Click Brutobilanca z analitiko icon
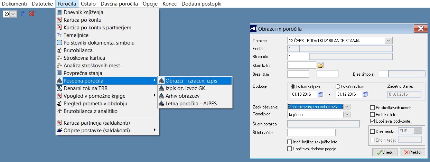 [59, 111]
